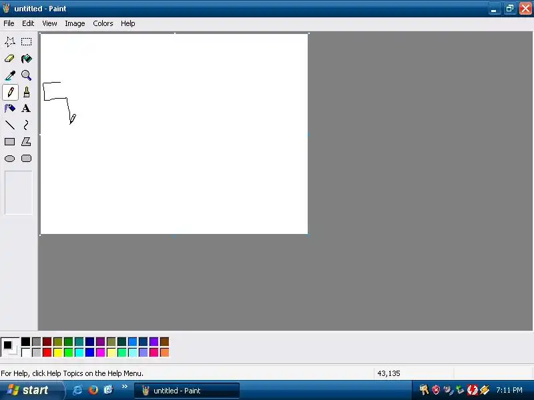Choose the light gray swatch
The width and height of the screenshot is (534, 400).
click(37, 353)
